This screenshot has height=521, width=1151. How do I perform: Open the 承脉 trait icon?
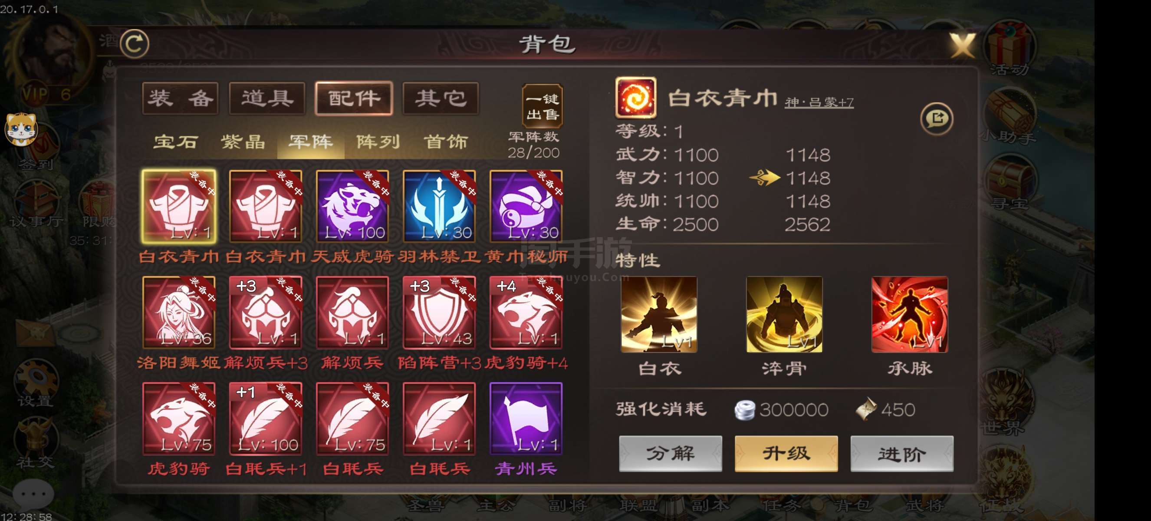point(910,315)
